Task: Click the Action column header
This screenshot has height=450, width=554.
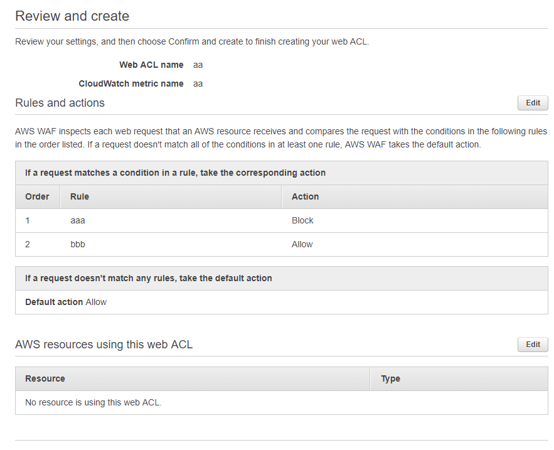Action: click(x=305, y=196)
